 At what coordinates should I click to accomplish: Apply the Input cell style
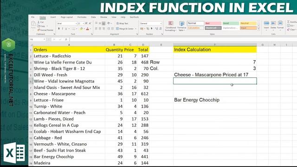pyautogui.click(x=248, y=28)
